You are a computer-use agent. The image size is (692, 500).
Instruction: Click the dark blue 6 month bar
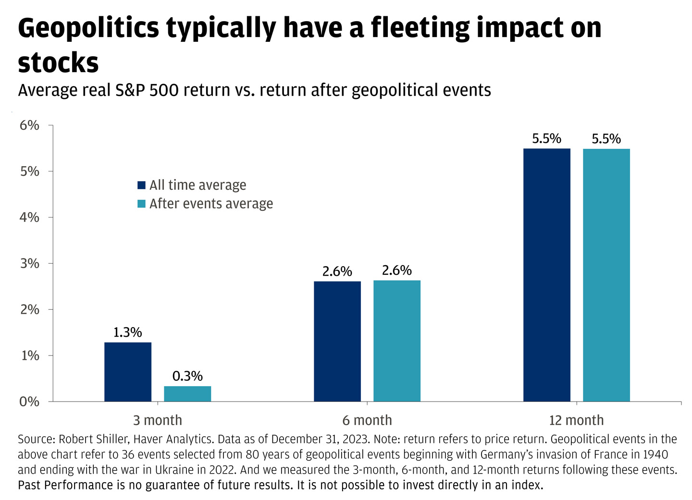coord(337,341)
